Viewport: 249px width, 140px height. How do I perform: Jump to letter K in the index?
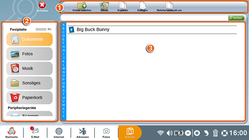click(x=64, y=61)
